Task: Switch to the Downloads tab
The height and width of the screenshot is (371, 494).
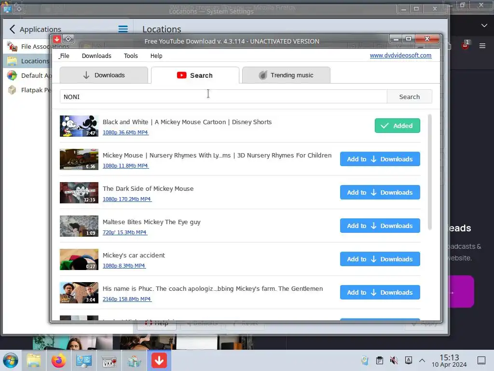Action: [104, 75]
